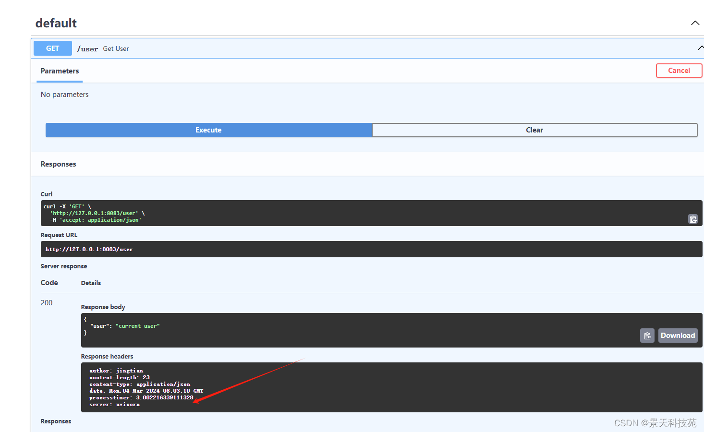Cancel the try-it-out mode
This screenshot has width=704, height=432.
tap(679, 71)
